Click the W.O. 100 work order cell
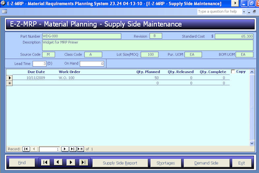 tap(66, 78)
